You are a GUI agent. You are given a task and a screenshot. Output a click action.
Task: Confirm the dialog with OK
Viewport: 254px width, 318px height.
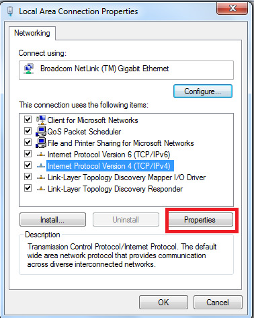[163, 303]
